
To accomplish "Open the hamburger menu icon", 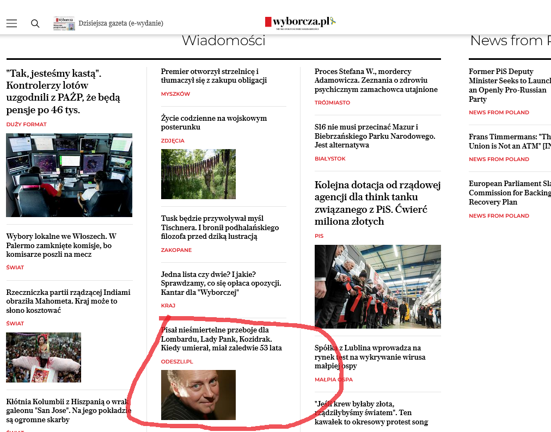I will click(11, 23).
